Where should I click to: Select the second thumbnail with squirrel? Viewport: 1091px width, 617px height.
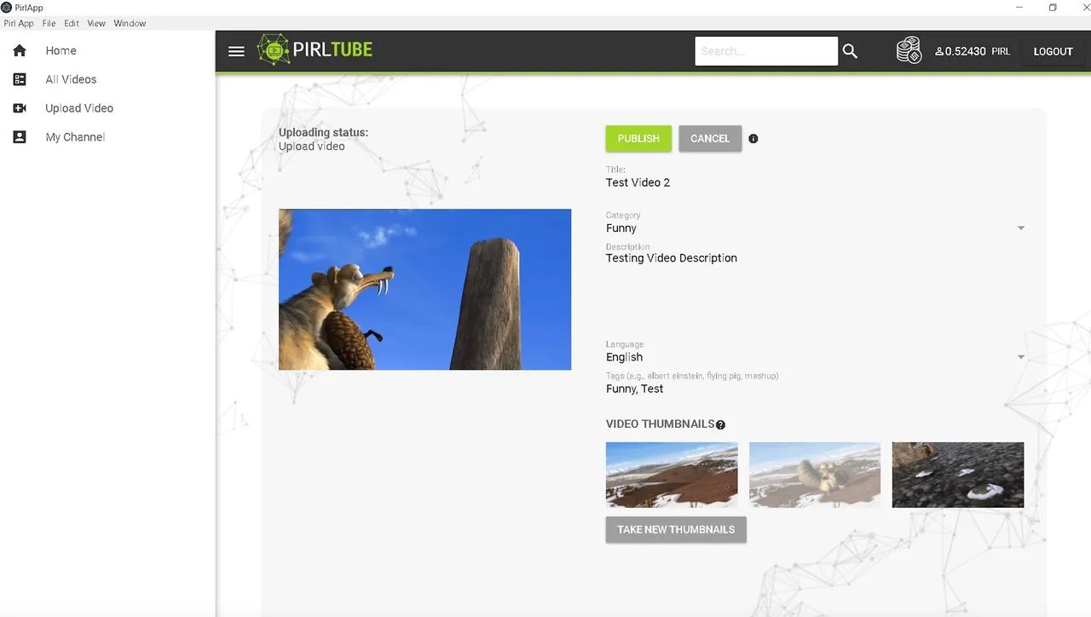tap(815, 475)
